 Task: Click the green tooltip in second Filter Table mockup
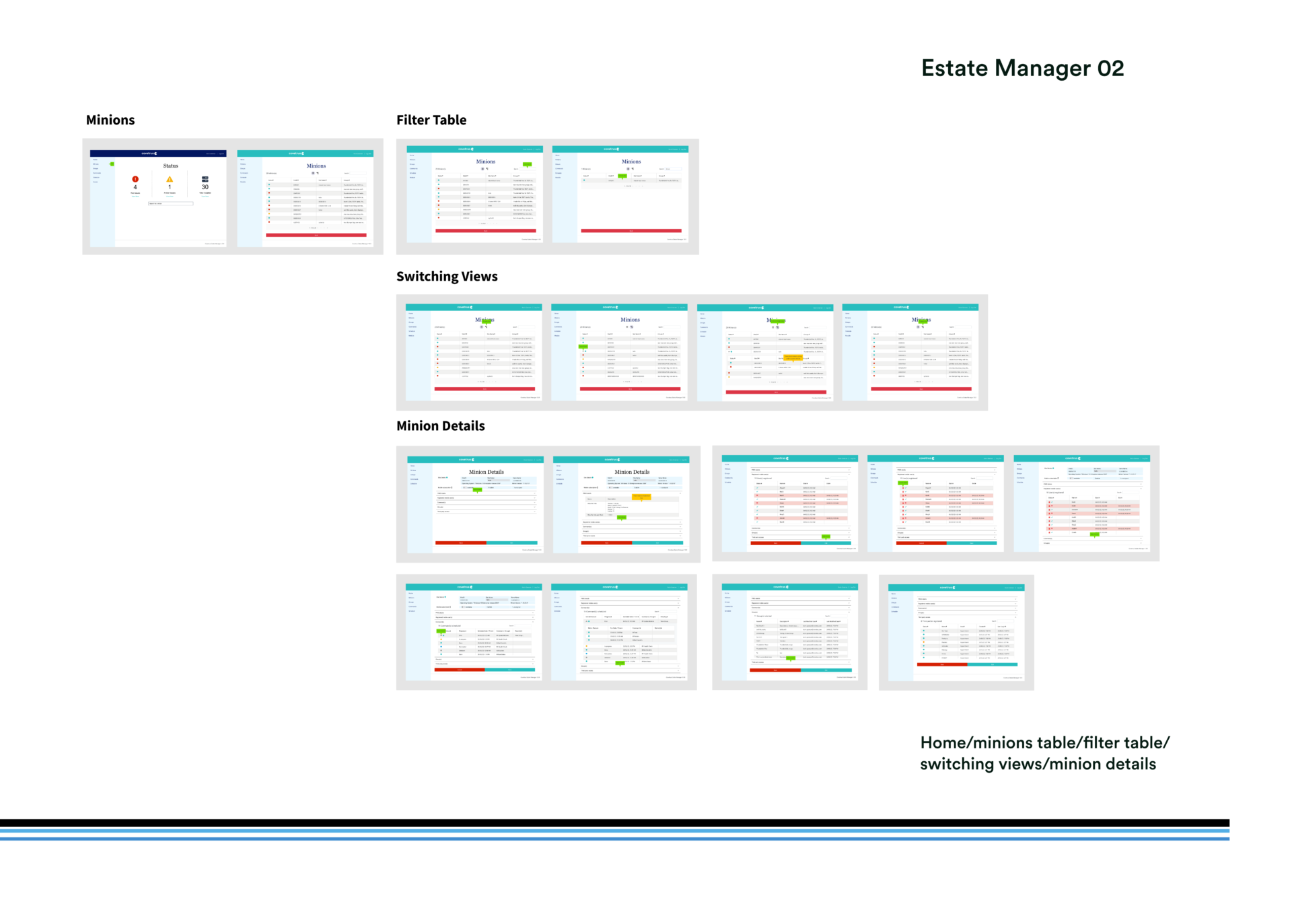click(622, 176)
